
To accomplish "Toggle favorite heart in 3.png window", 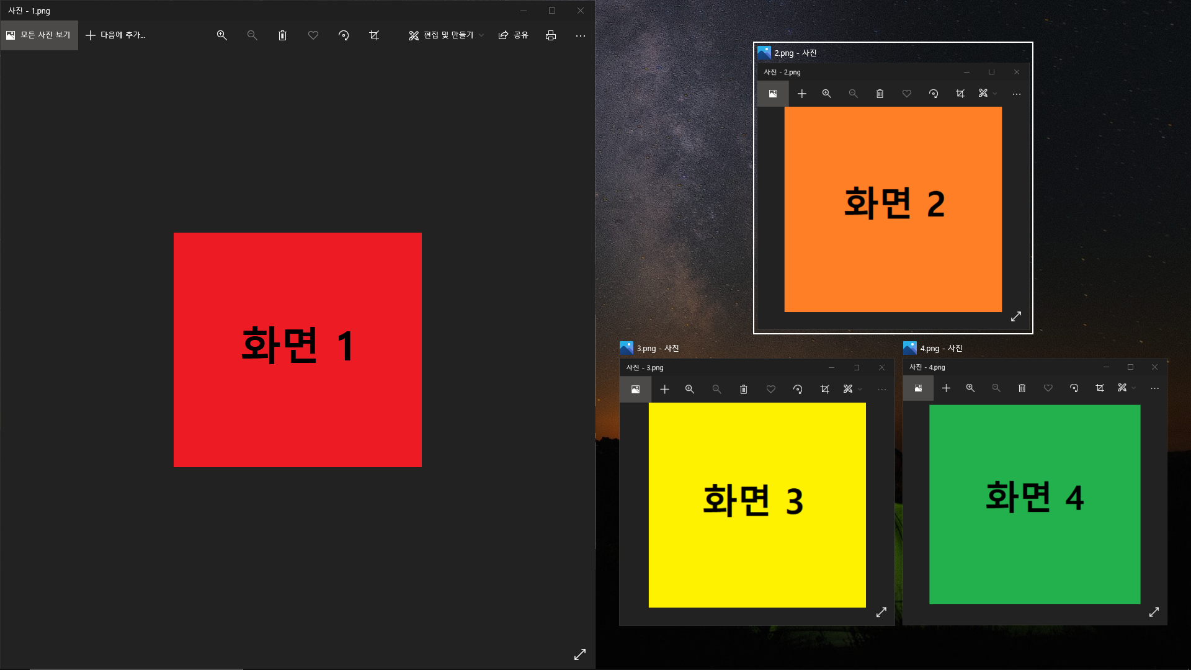I will point(770,389).
